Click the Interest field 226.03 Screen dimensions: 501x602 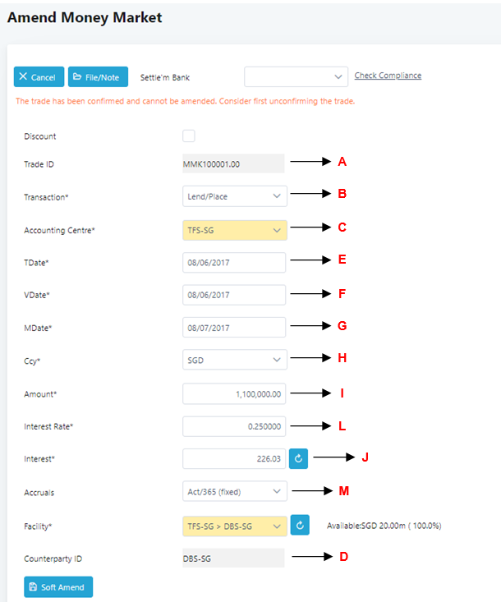[234, 459]
